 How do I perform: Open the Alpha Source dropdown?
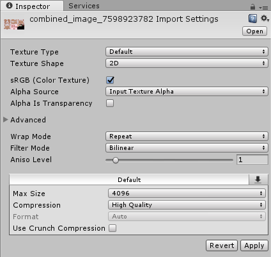187,92
